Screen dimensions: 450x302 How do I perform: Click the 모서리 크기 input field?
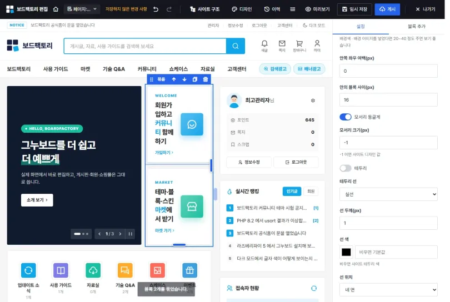tap(388, 143)
